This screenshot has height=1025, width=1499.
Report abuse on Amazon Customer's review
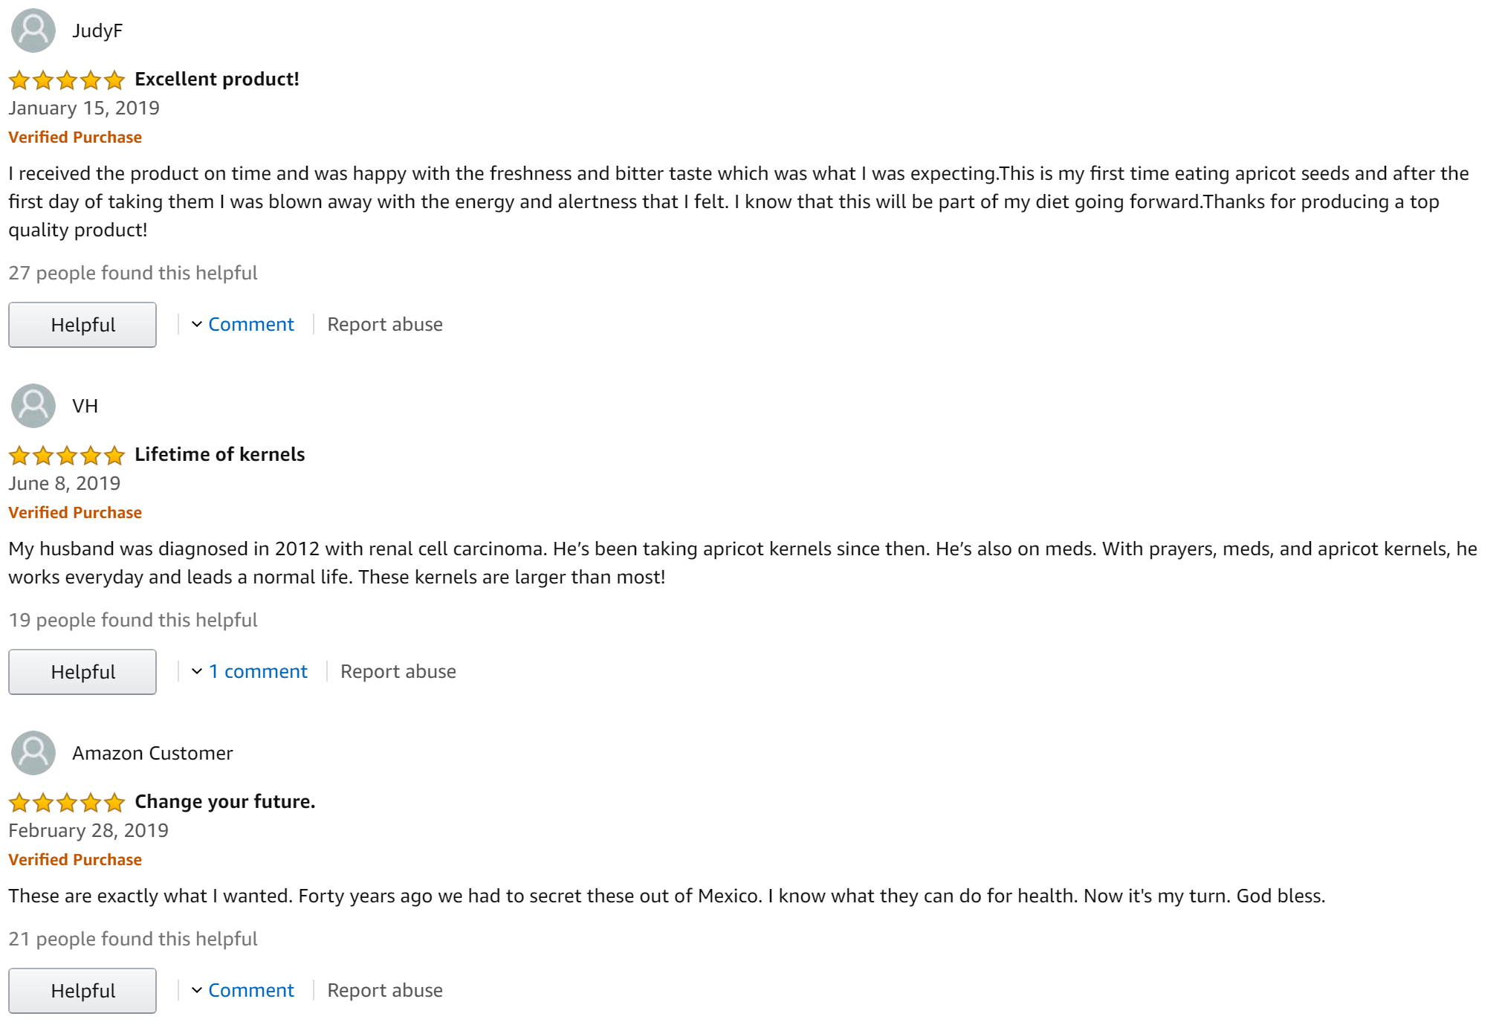(x=384, y=991)
